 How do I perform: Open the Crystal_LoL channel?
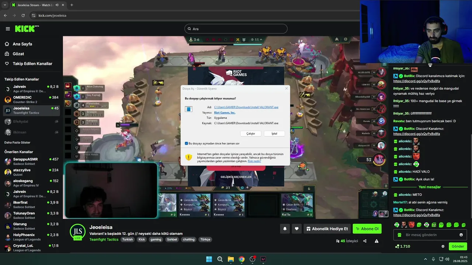point(31,248)
